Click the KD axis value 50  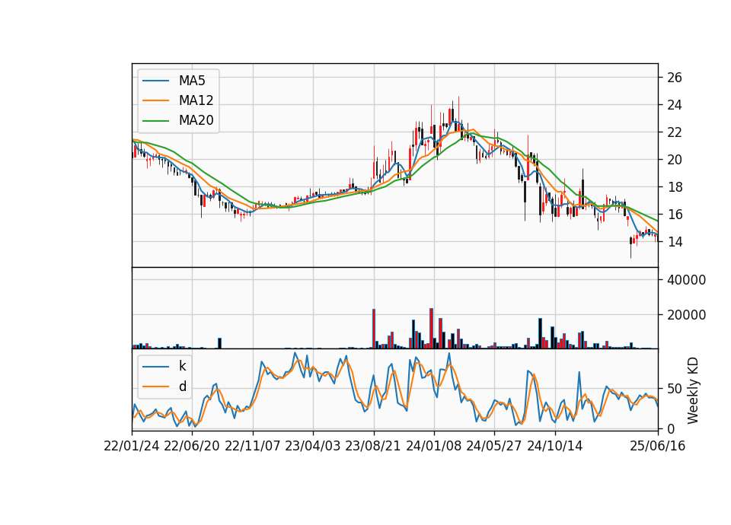(x=675, y=389)
